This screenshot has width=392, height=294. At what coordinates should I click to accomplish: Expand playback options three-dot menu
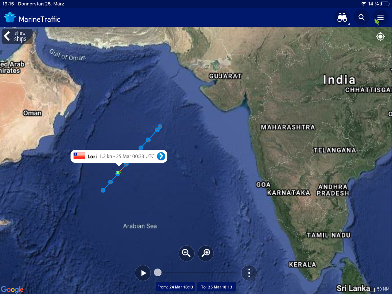(249, 273)
